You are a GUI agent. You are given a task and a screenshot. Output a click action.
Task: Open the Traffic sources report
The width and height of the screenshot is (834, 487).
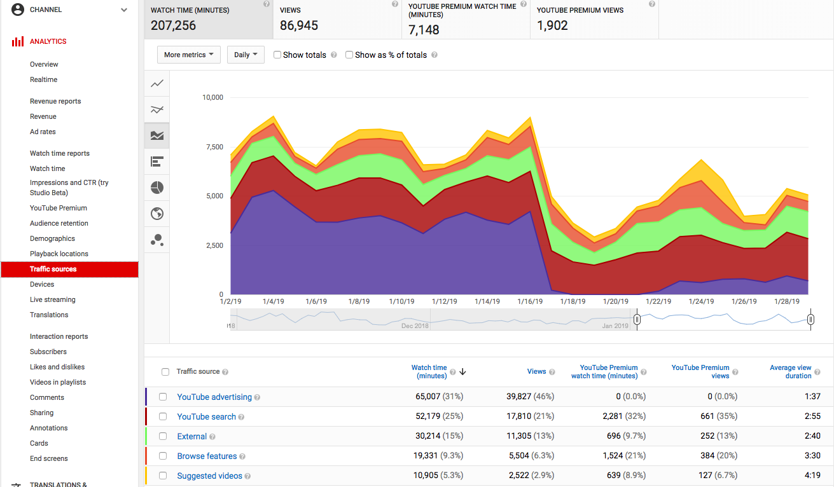69,269
